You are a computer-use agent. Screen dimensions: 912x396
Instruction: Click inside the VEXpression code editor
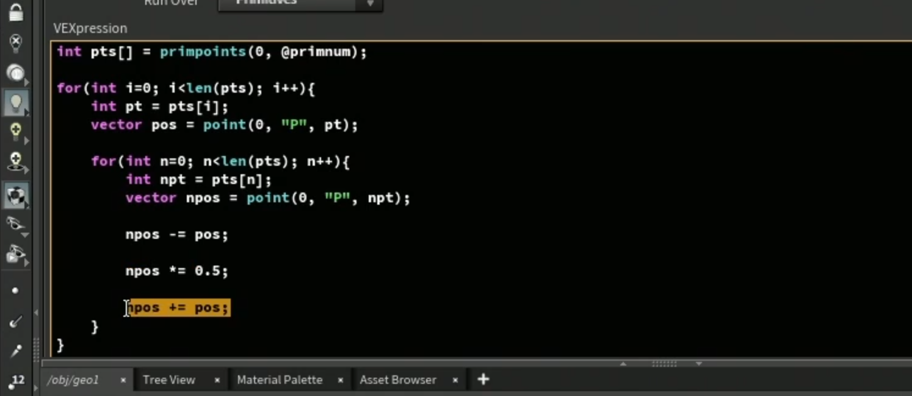coord(481,199)
